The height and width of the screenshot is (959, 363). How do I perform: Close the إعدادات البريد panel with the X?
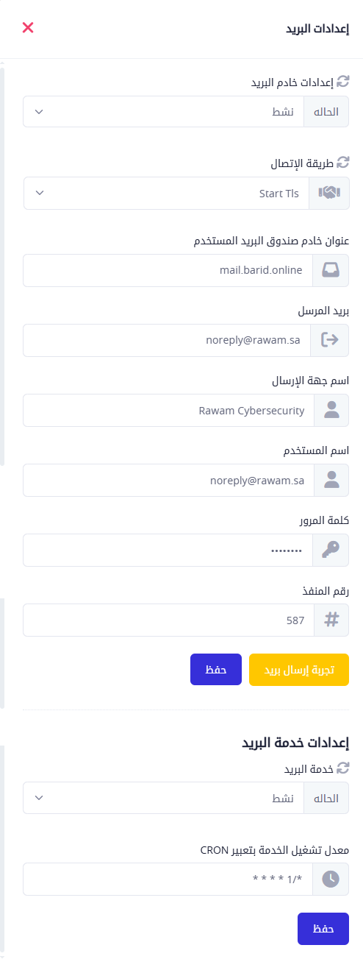pos(28,28)
